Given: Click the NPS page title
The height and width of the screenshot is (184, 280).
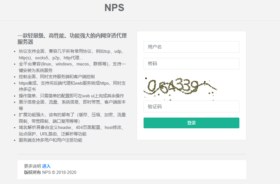Looking at the screenshot, I should click(114, 8).
